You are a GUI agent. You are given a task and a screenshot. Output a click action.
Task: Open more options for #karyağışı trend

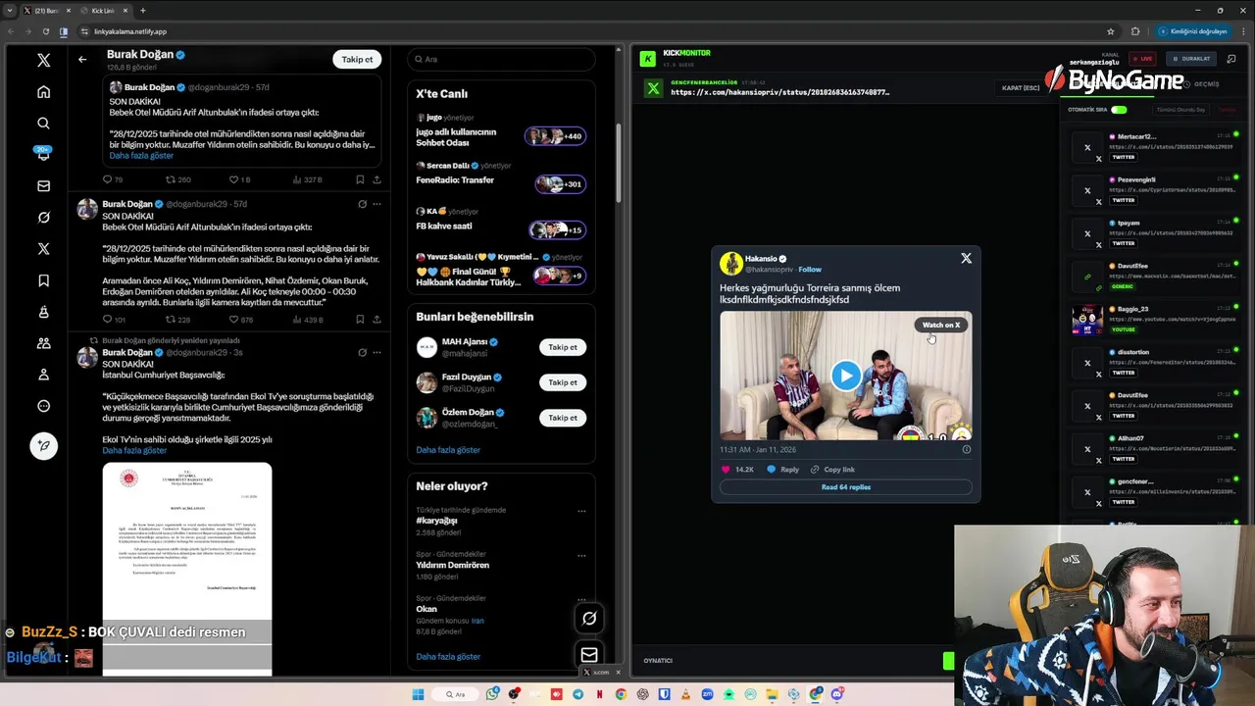pos(581,511)
